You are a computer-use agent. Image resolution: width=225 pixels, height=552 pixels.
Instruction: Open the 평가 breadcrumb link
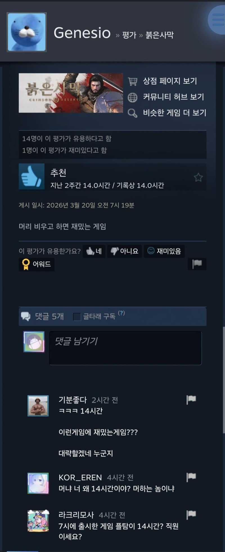tap(129, 35)
